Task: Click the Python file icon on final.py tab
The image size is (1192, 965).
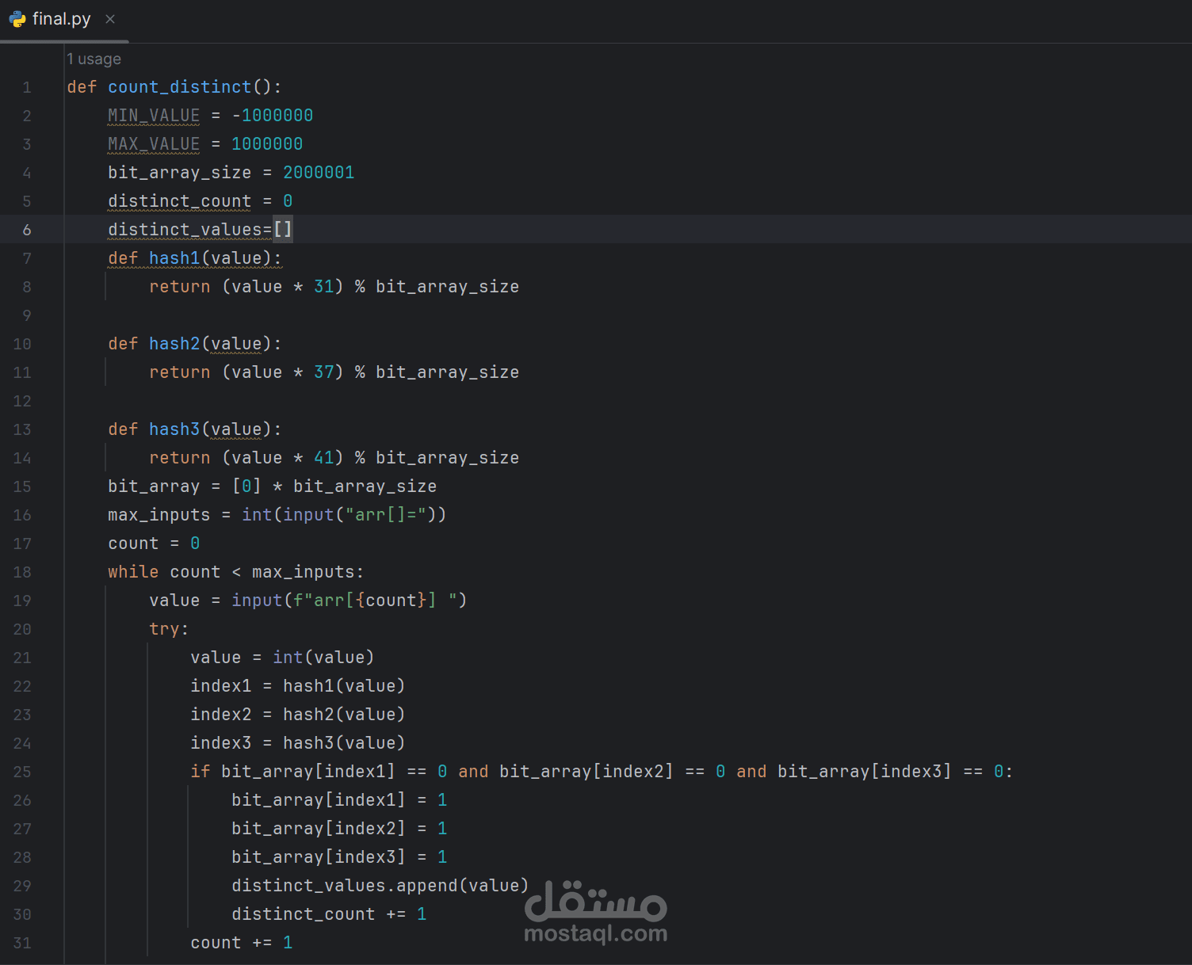Action: click(x=17, y=19)
